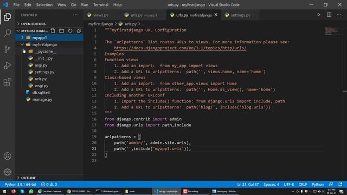347x195 pixels.
Task: Change end of line sequence CRLF
Action: click(303, 184)
